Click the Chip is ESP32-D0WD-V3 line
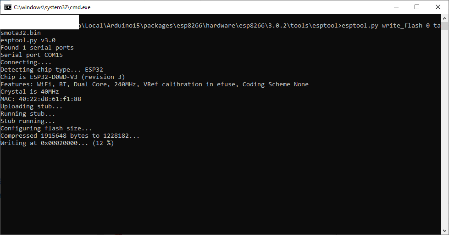 [63, 77]
